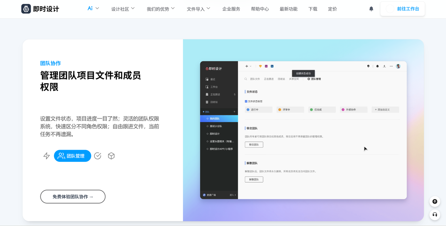Click the 即时设计 logo in the header
This screenshot has height=226, width=446.
40,9
